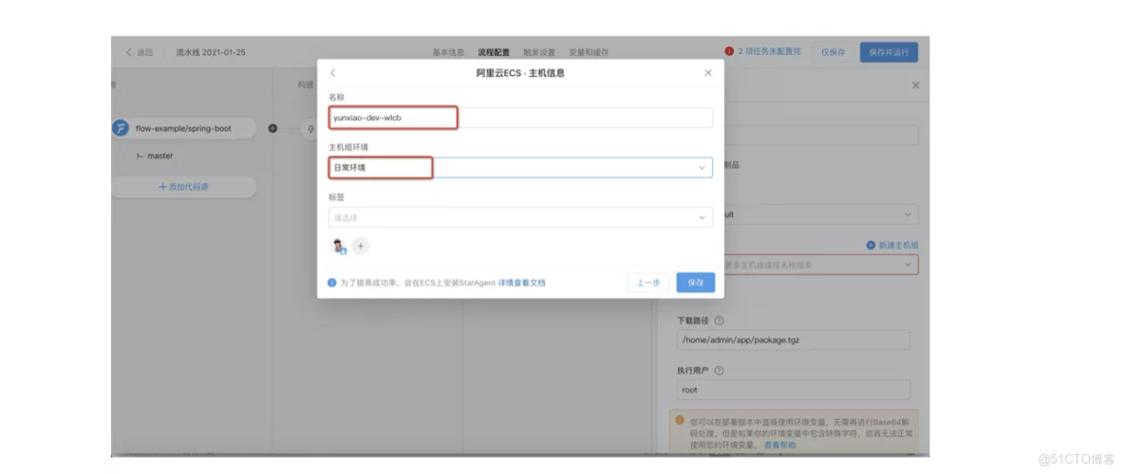Click help icon beside 下载路径

(x=720, y=320)
